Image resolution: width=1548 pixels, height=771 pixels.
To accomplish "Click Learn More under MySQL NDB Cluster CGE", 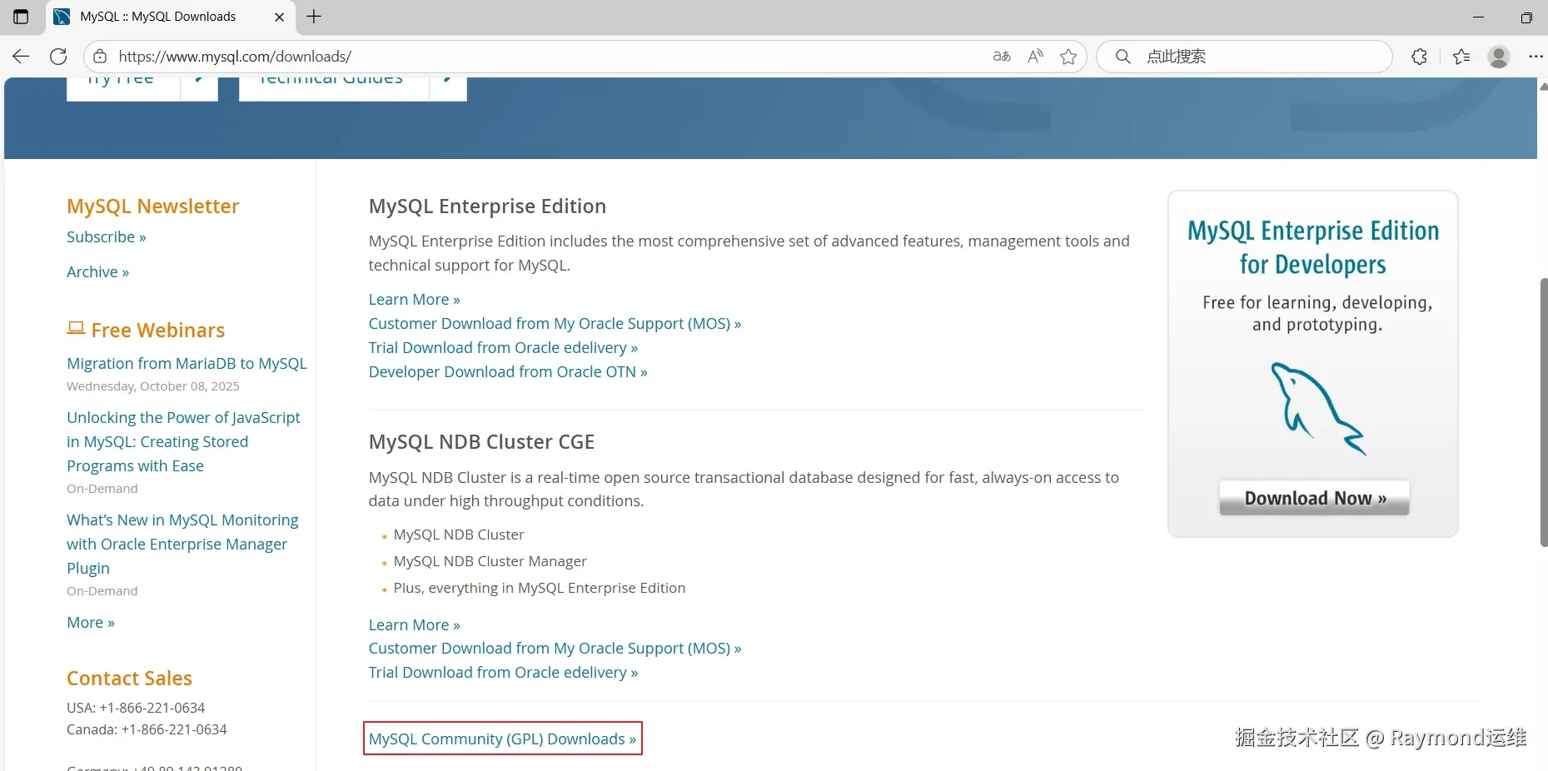I will 415,625.
